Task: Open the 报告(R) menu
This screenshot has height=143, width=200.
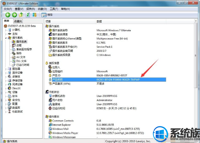Action: (31, 9)
